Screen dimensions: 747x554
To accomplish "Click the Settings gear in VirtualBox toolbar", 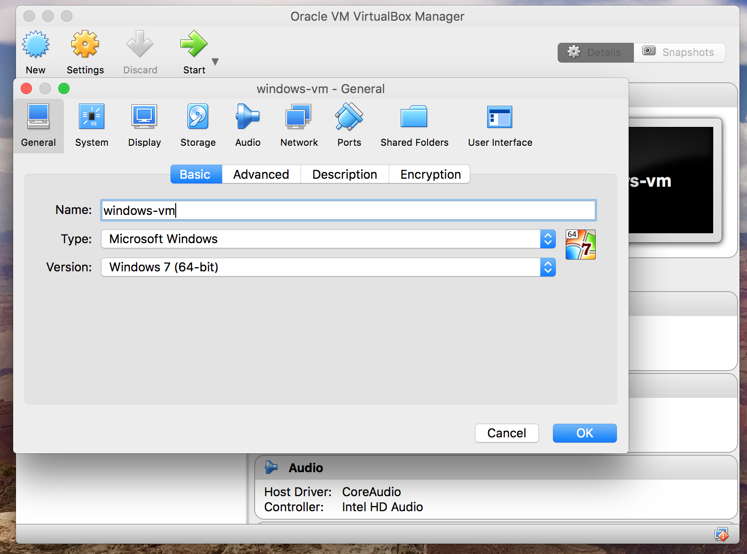I will pos(85,45).
